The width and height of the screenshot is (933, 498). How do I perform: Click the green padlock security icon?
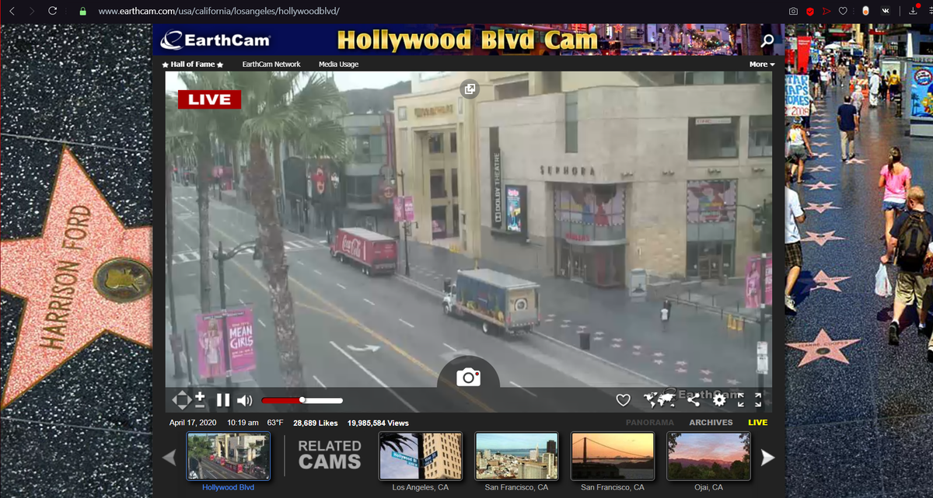click(82, 12)
